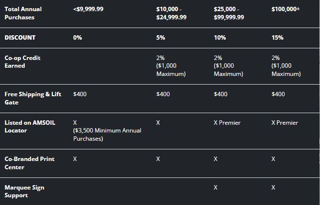This screenshot has width=320, height=205.
Task: Click the Total Annual Purchases row header
Action: (x=23, y=13)
